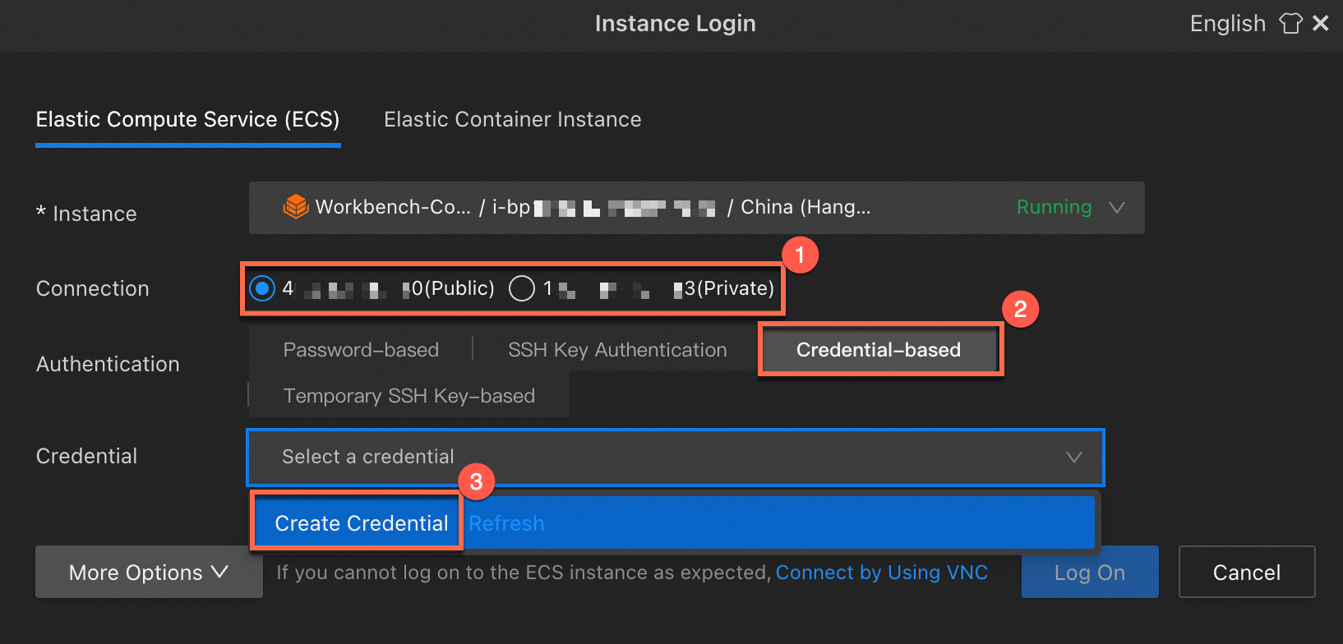Viewport: 1343px width, 644px height.
Task: Close the Instance Login dialog
Action: pyautogui.click(x=1321, y=23)
